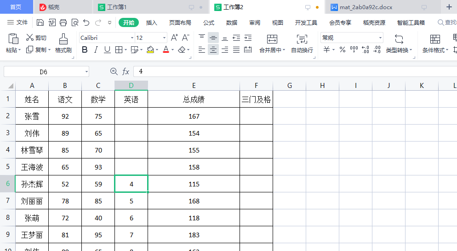Align text right
This screenshot has width=457, height=251.
point(225,49)
